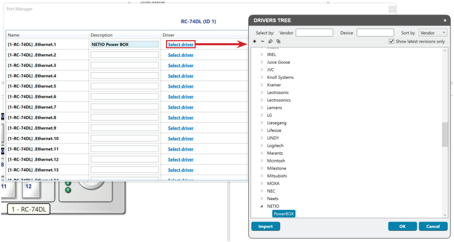Image resolution: width=454 pixels, height=242 pixels.
Task: Click Select driver for Ethernet.9
Action: (x=181, y=128)
